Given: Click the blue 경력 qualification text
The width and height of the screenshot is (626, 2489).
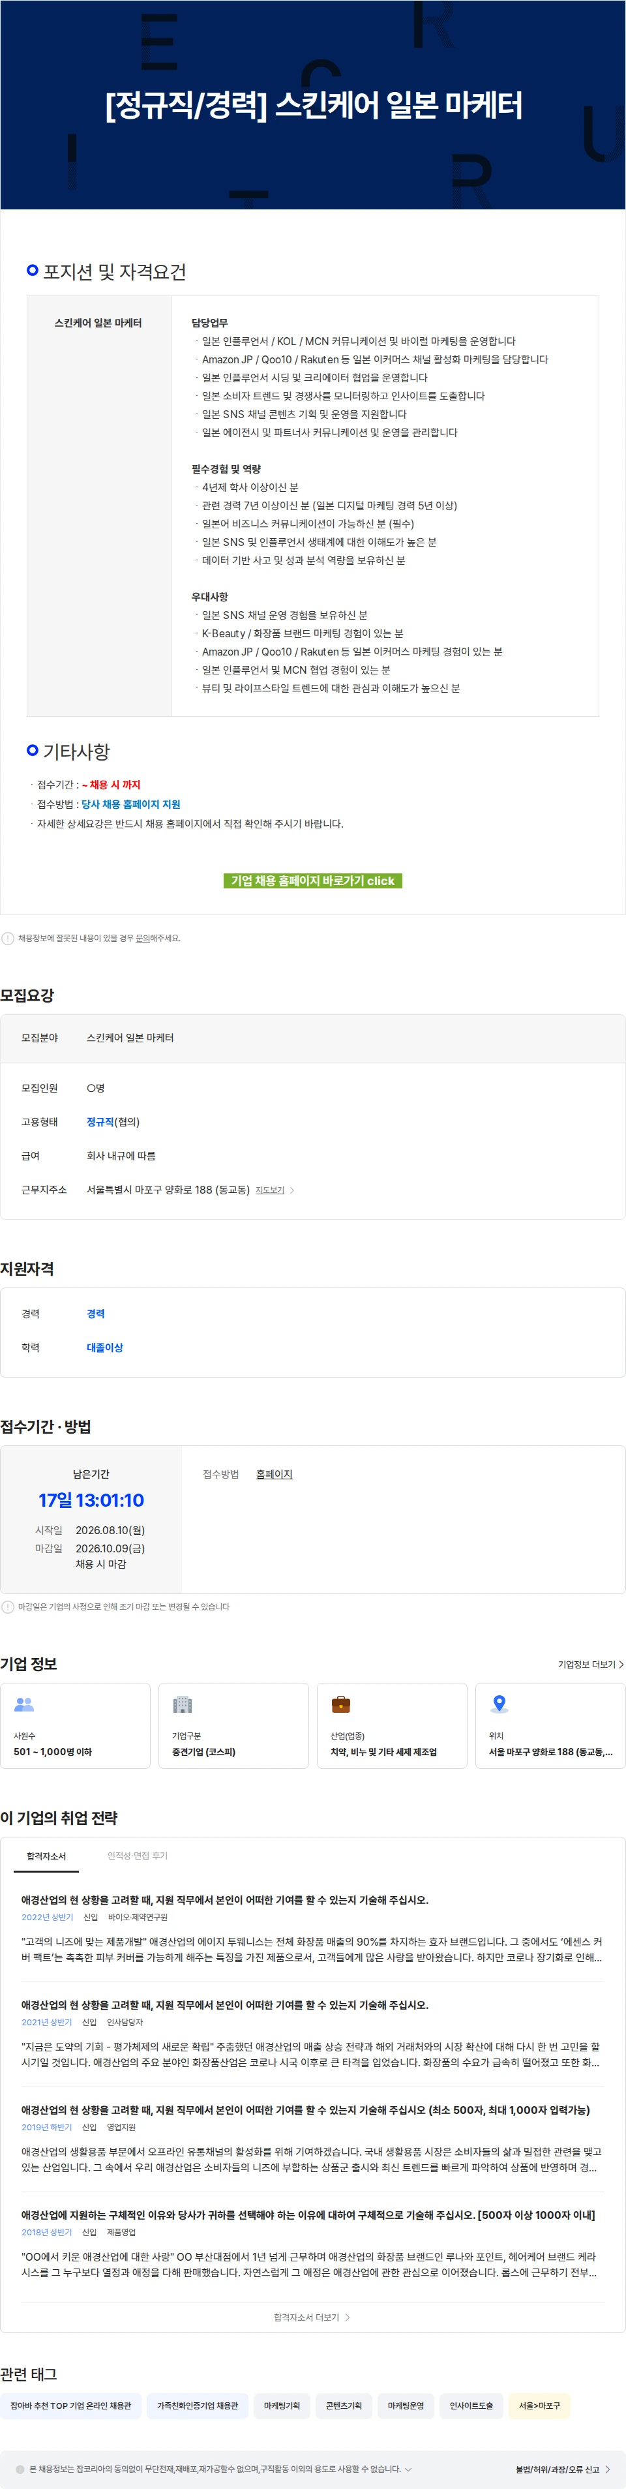Looking at the screenshot, I should pyautogui.click(x=96, y=1313).
